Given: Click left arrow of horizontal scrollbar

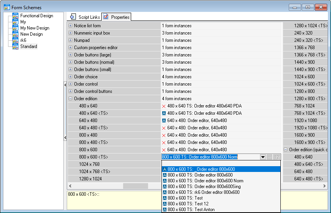Looking at the screenshot, I should pos(70,186).
